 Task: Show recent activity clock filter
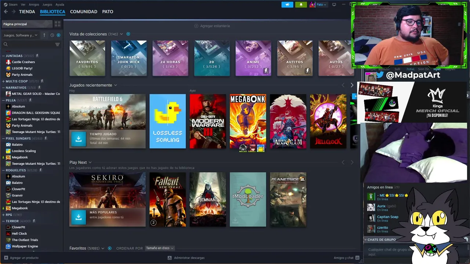coord(52,35)
